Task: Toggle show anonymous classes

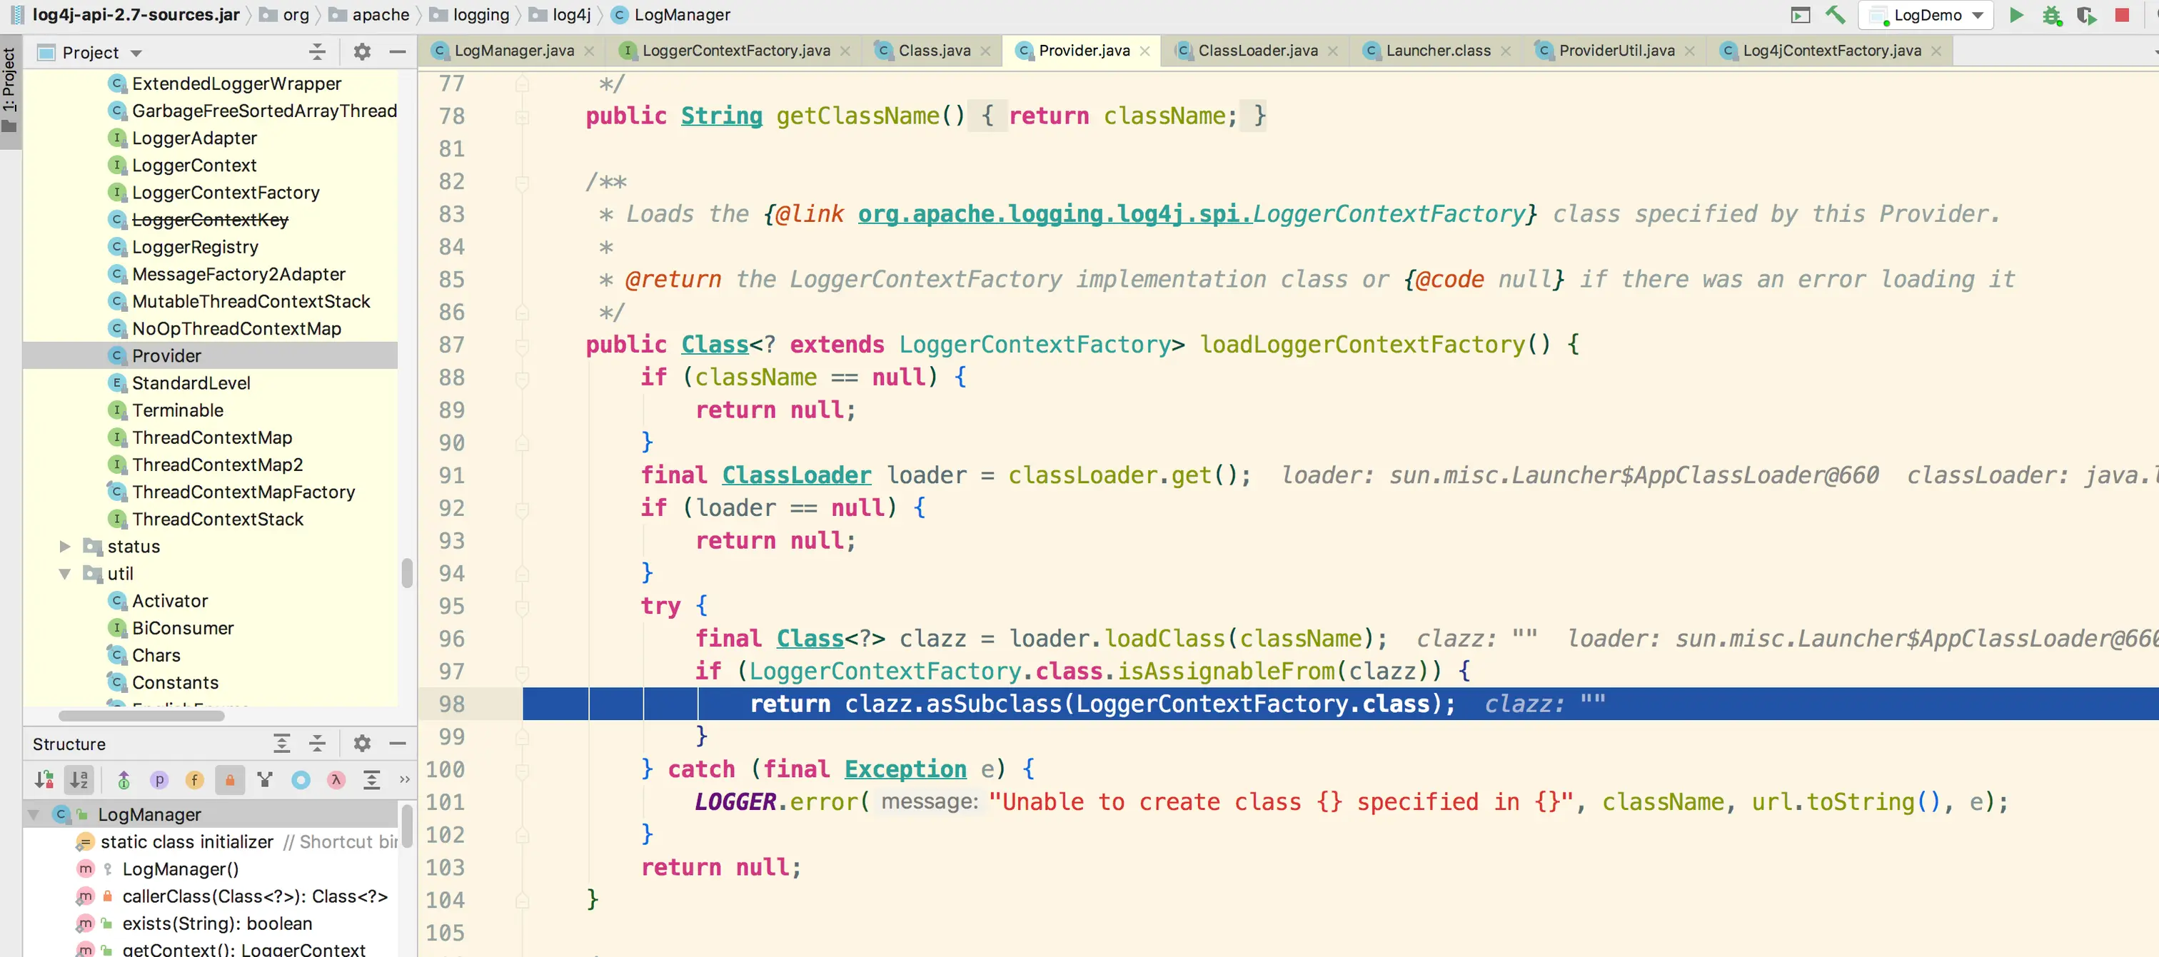Action: (x=300, y=780)
